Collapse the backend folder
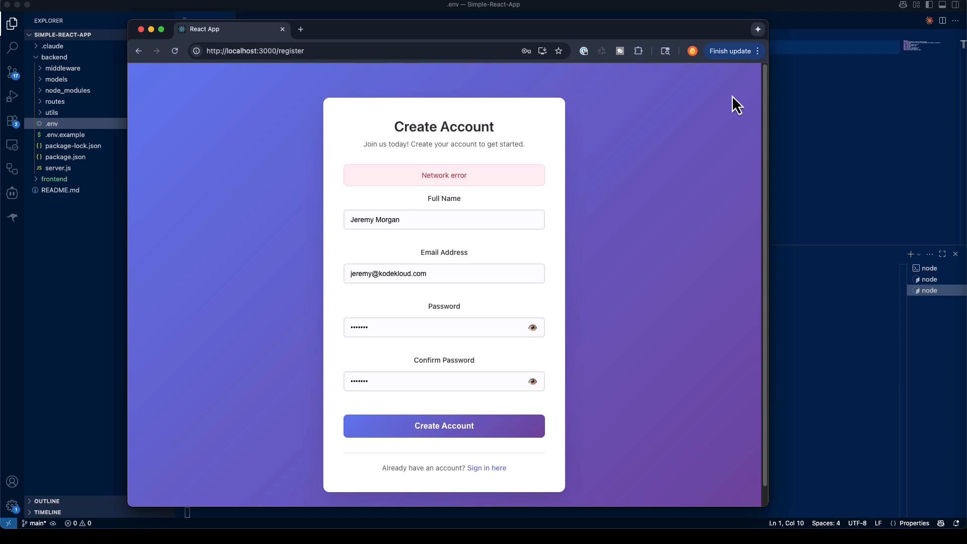 click(x=54, y=57)
